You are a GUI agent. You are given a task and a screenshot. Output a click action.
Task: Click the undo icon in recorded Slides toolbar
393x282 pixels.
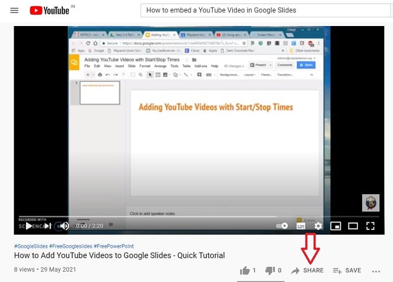point(108,75)
